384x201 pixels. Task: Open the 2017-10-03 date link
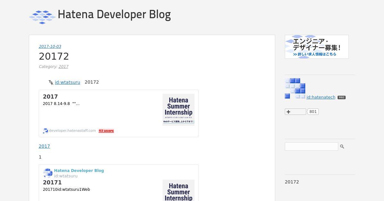50,46
